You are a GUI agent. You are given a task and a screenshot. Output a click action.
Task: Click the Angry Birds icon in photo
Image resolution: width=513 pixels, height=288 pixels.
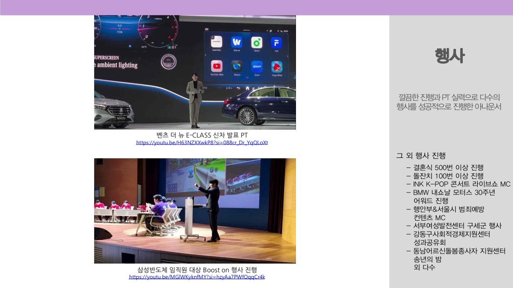[277, 67]
